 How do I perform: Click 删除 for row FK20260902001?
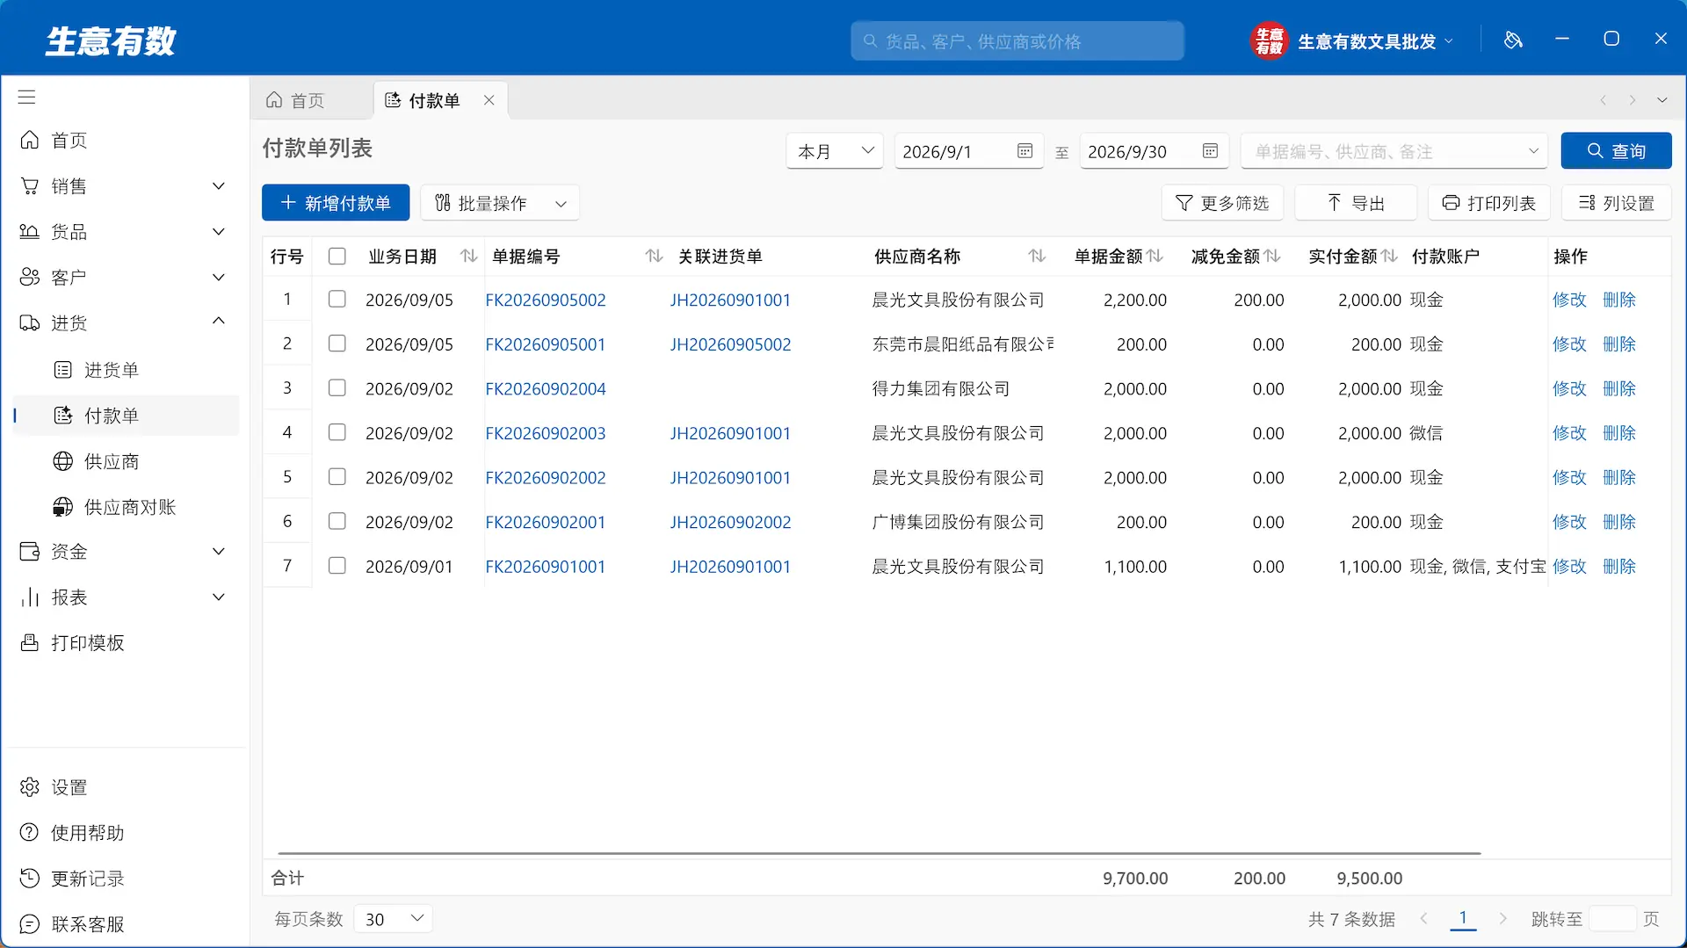coord(1619,522)
